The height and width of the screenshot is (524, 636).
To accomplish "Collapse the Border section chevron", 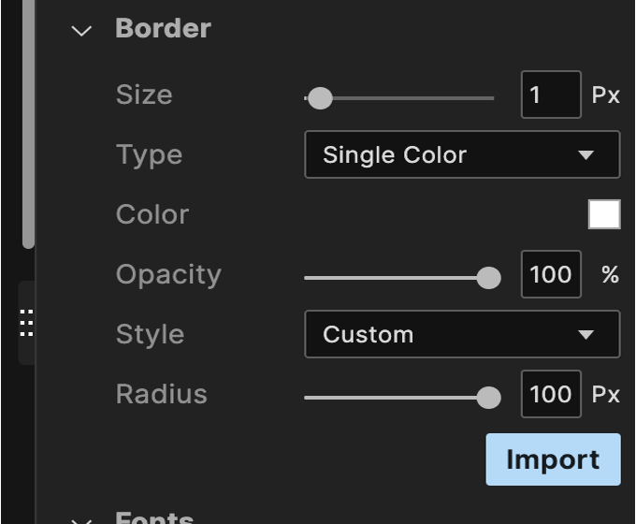I will pos(82,30).
